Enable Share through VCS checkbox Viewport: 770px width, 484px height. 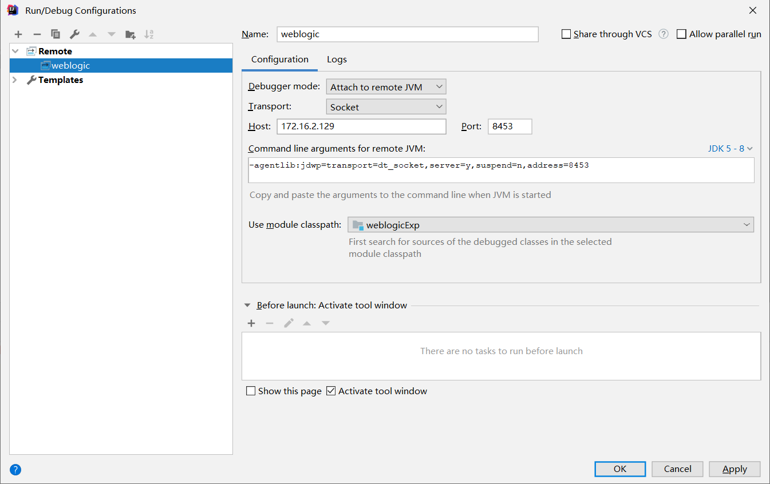tap(566, 34)
